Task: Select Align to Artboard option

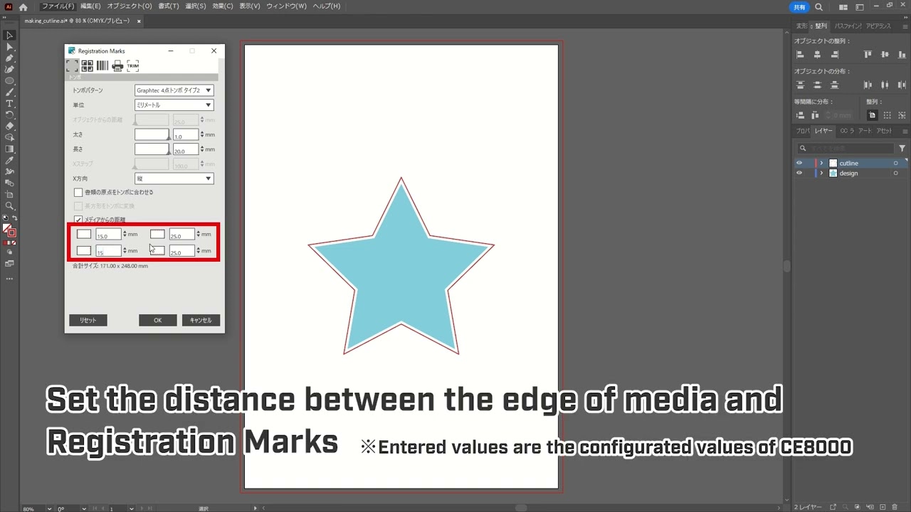Action: (x=872, y=115)
